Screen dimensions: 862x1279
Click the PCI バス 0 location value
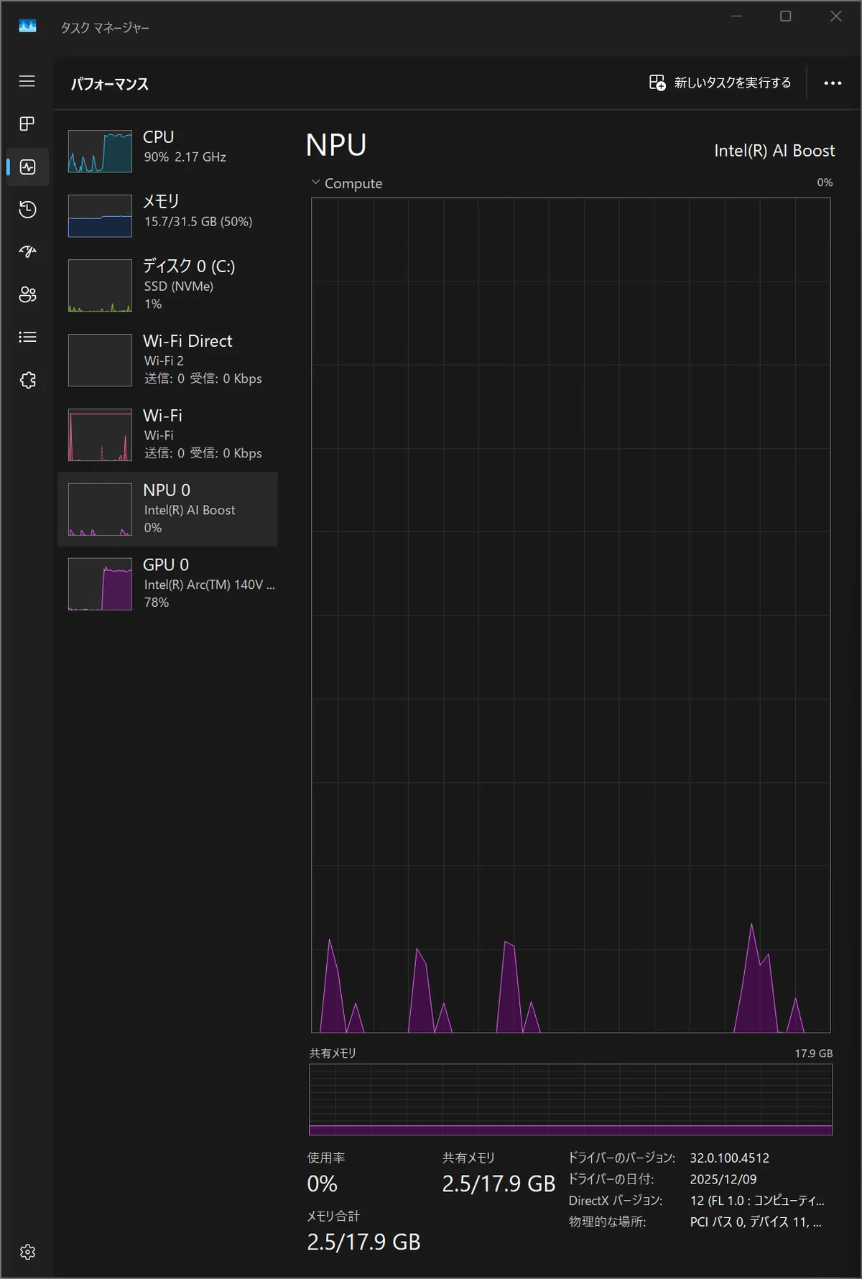tap(756, 1222)
